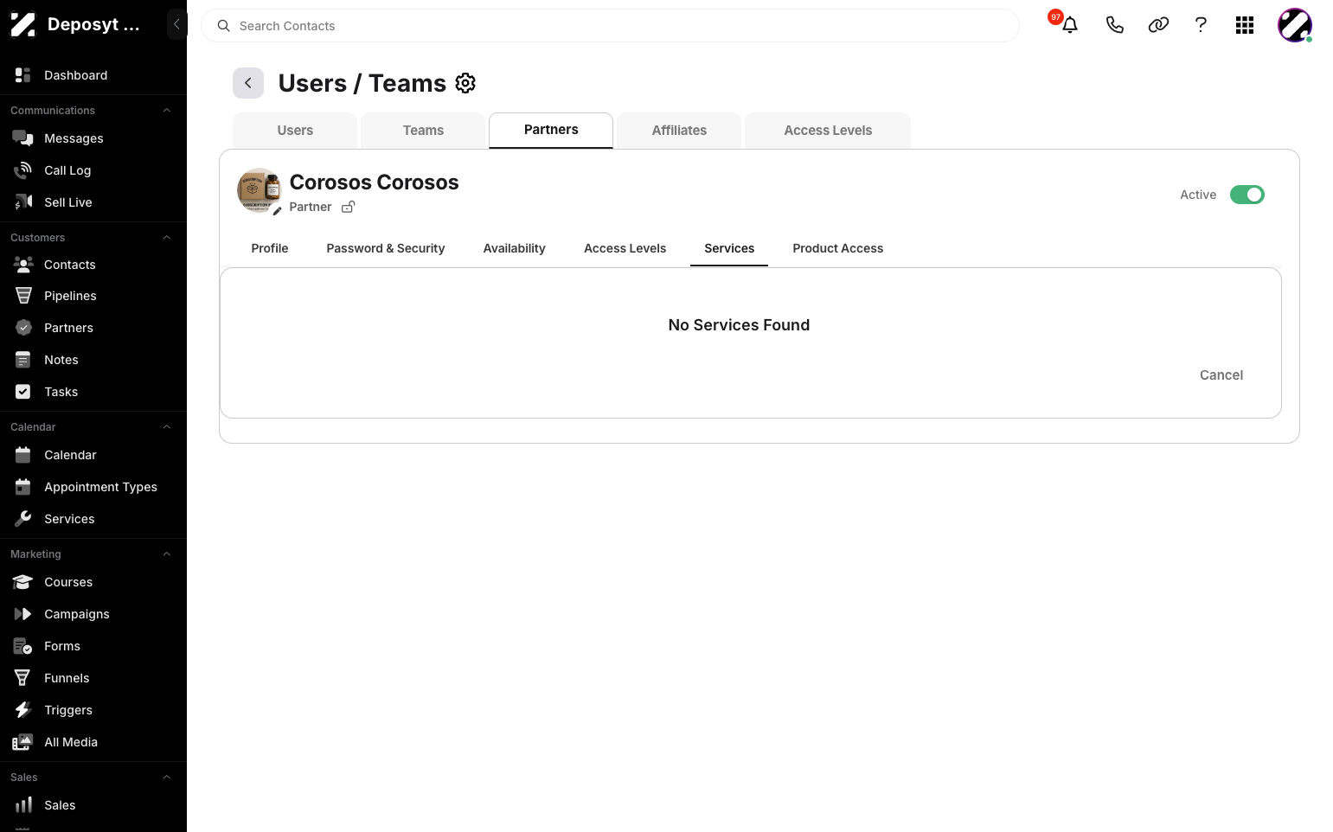Image resolution: width=1333 pixels, height=832 pixels.
Task: Open the links chain icon
Action: click(x=1158, y=25)
